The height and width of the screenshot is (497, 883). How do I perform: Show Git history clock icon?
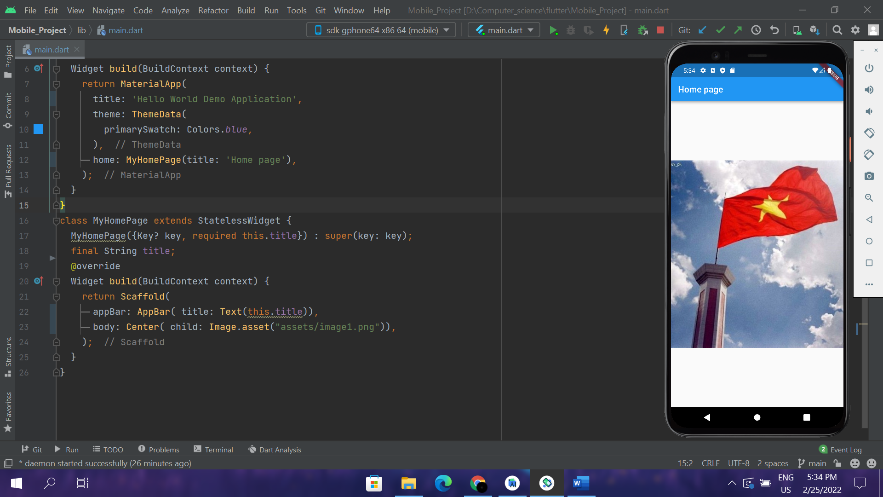pos(756,30)
